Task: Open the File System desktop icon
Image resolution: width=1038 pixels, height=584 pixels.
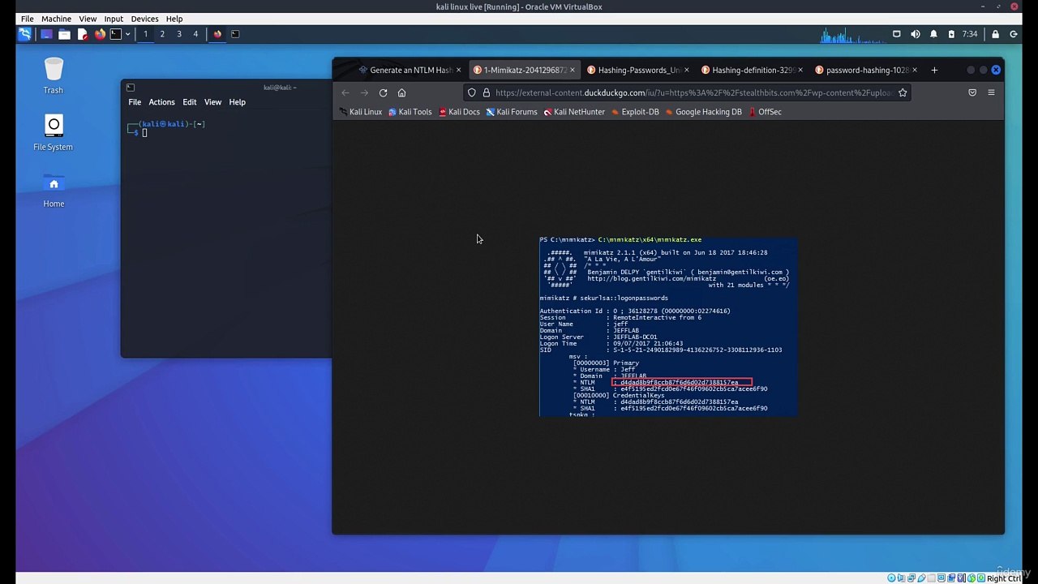Action: point(54,132)
